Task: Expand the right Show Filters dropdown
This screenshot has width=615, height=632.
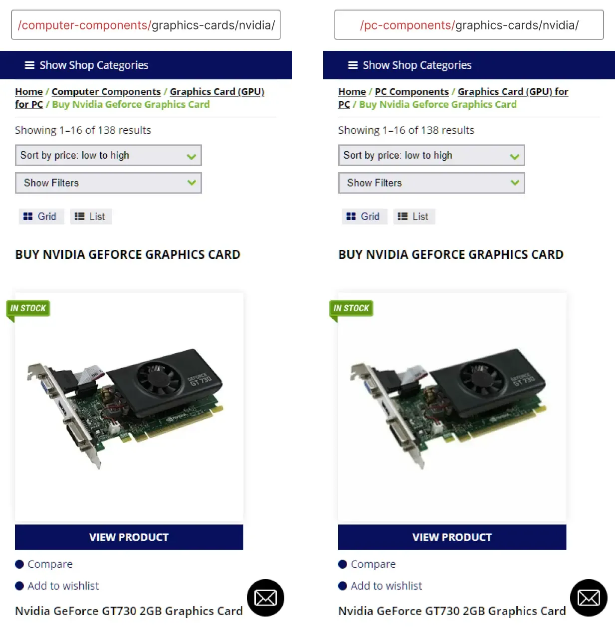Action: coord(431,183)
